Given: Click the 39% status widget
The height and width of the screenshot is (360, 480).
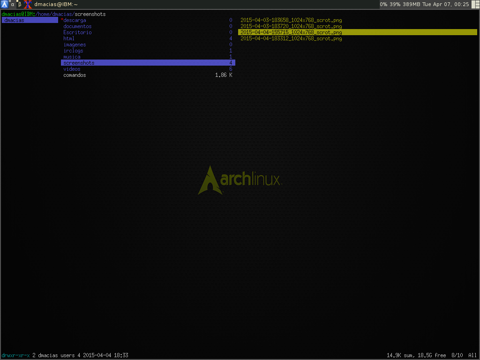Looking at the screenshot, I should click(395, 4).
